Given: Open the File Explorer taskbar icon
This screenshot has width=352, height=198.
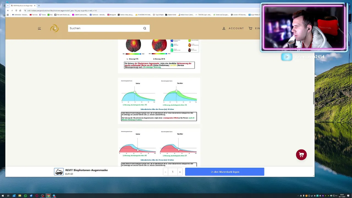Looking at the screenshot, I should [x=20, y=196].
